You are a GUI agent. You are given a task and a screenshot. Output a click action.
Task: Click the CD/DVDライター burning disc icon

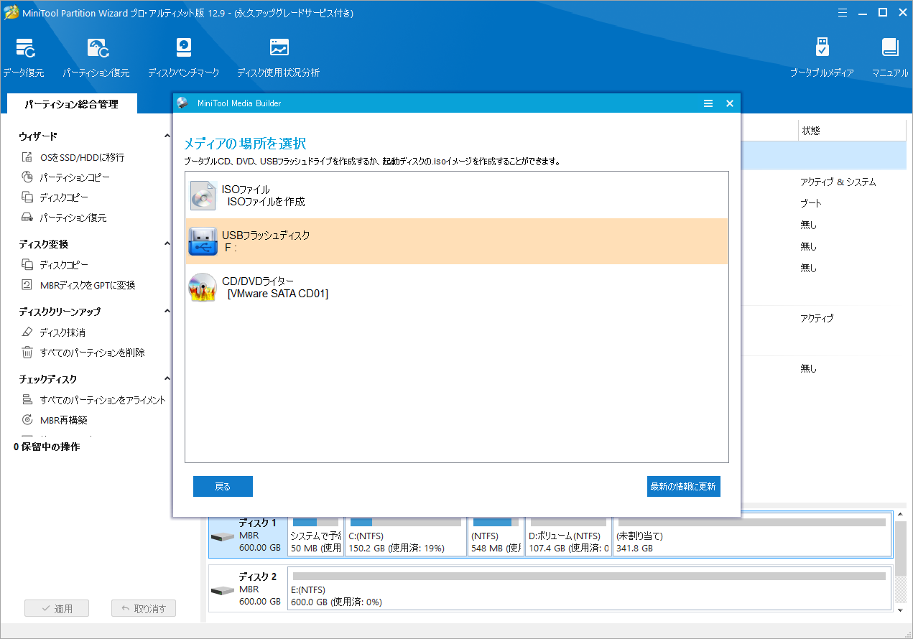tap(203, 287)
